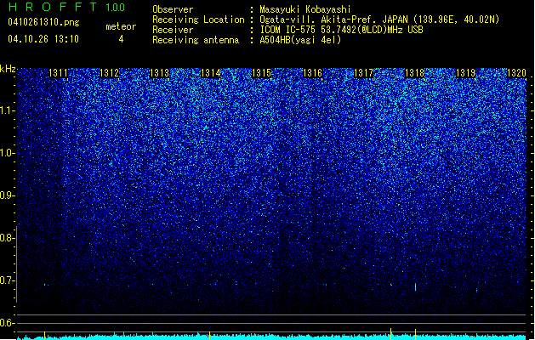
Task: Click the yellow echo tick under 1311
Action: (x=44, y=335)
